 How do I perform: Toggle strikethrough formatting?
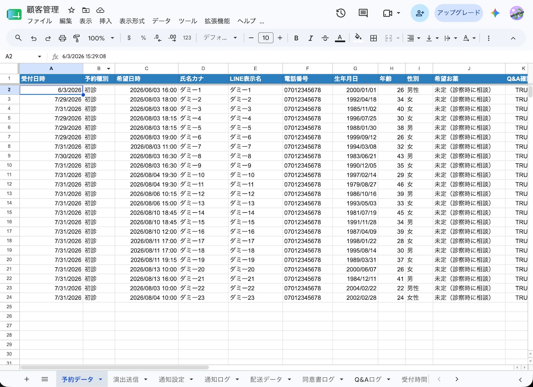pos(325,38)
